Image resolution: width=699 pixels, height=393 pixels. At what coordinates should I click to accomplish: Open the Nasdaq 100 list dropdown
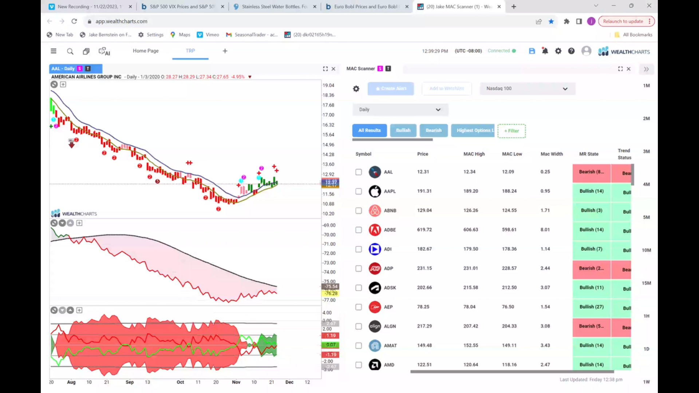528,89
